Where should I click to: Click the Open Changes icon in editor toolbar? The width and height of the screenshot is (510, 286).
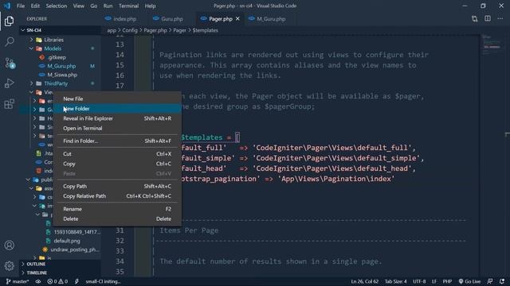475,19
